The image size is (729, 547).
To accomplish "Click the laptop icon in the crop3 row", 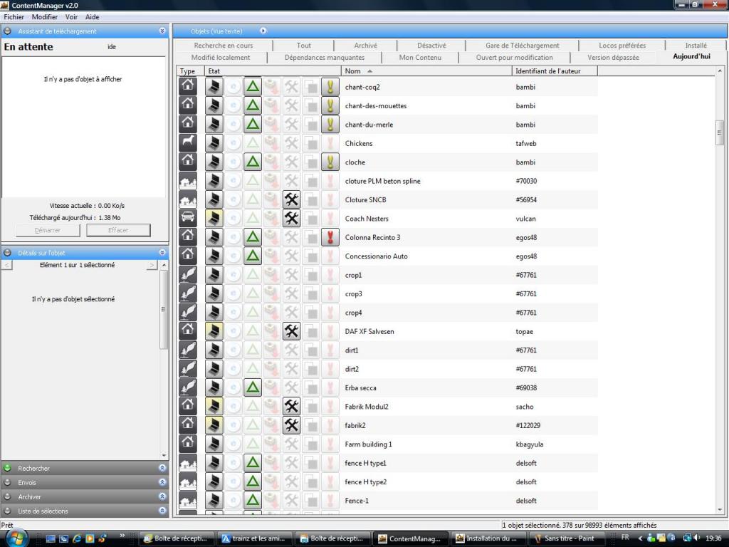I will point(214,293).
